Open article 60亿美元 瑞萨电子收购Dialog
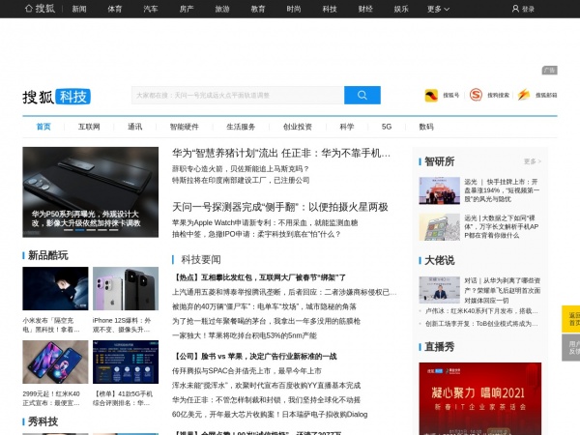580x435 pixels. coord(270,415)
